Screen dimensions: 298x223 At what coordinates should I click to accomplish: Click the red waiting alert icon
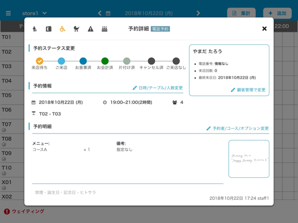(7, 211)
